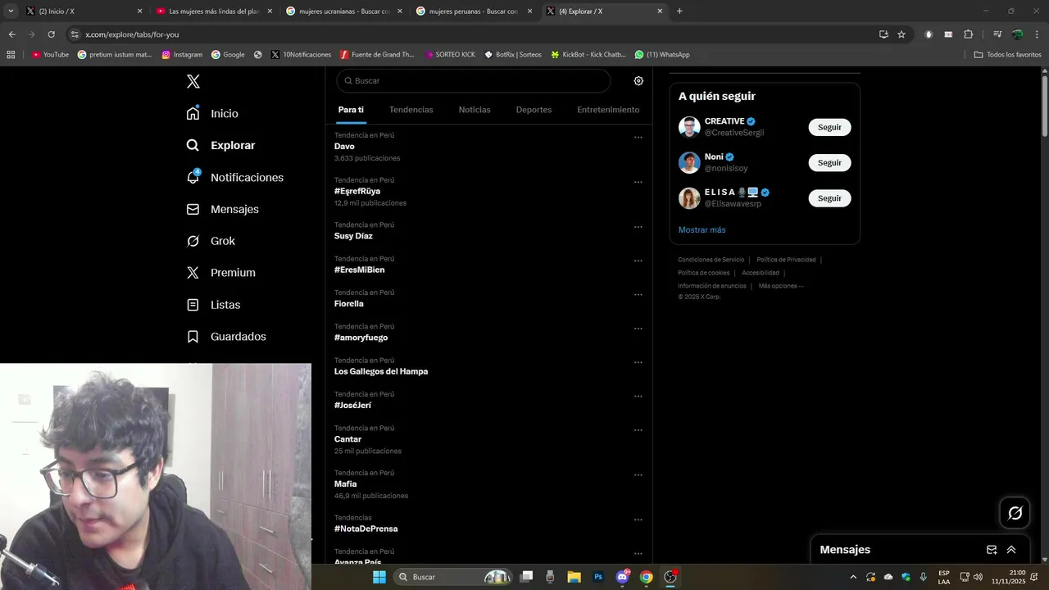Select the Para ti tab
1049x590 pixels.
[351, 110]
